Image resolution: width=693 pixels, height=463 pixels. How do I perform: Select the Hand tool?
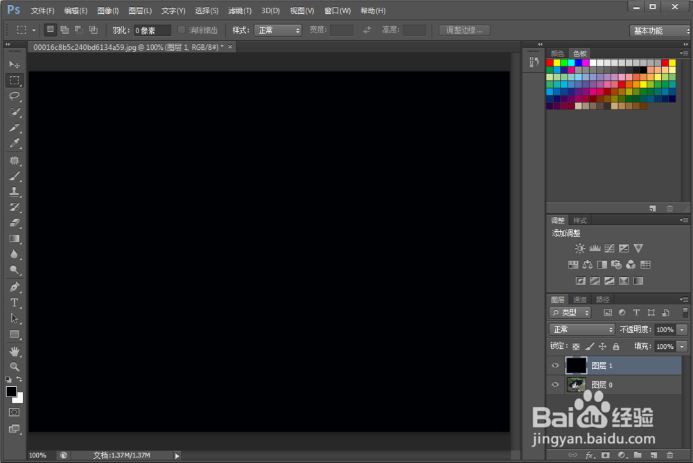14,352
